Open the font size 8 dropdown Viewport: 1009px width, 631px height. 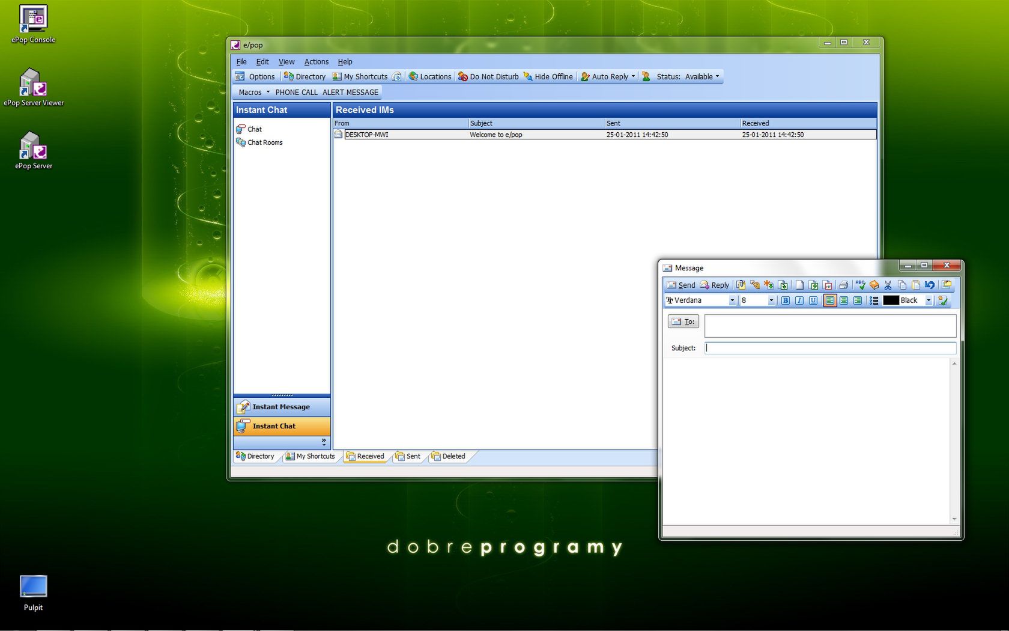(x=771, y=300)
